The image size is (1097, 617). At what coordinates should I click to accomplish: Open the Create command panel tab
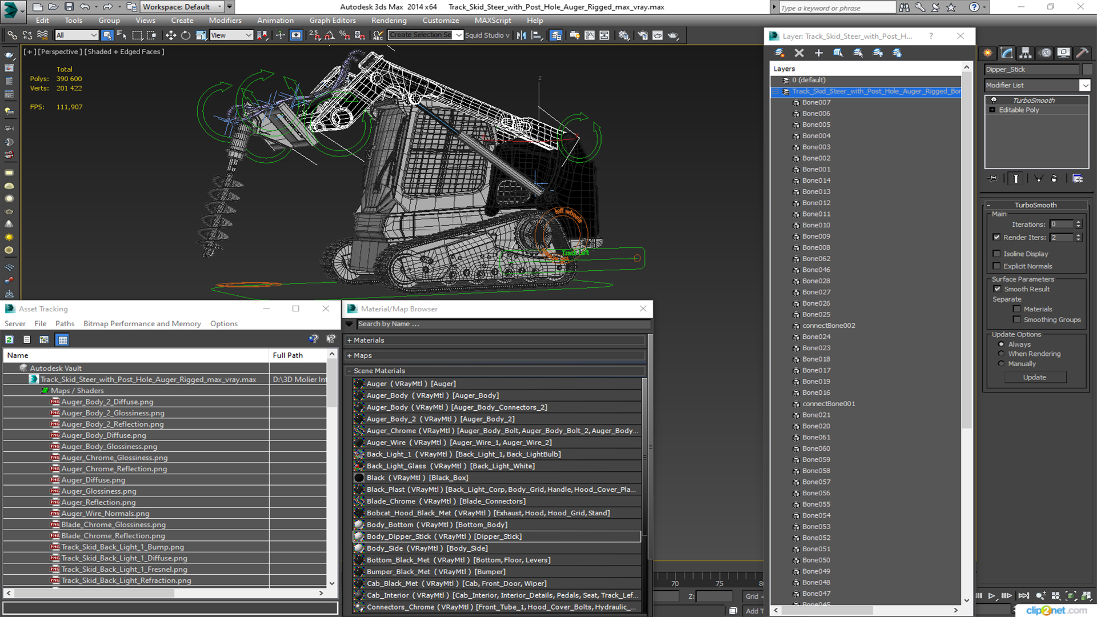tap(987, 53)
